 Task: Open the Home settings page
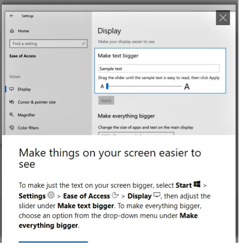[x=20, y=31]
